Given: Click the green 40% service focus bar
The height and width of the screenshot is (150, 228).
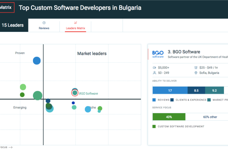Looking at the screenshot, I should 169,117.
